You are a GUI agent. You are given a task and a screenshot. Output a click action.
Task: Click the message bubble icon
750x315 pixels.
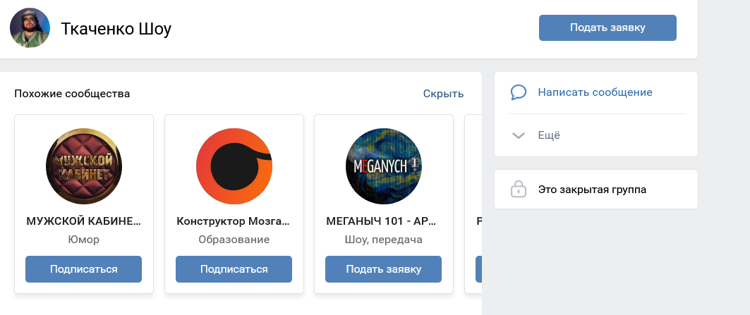(x=519, y=92)
